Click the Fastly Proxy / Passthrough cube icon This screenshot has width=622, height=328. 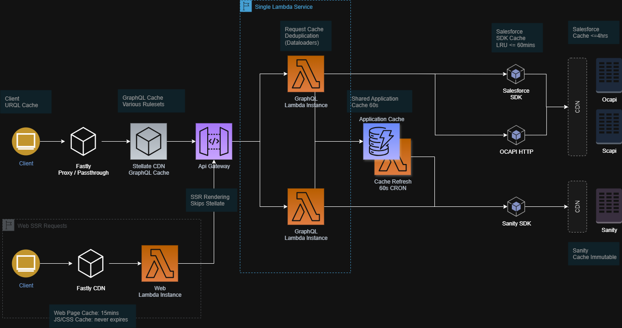point(83,141)
